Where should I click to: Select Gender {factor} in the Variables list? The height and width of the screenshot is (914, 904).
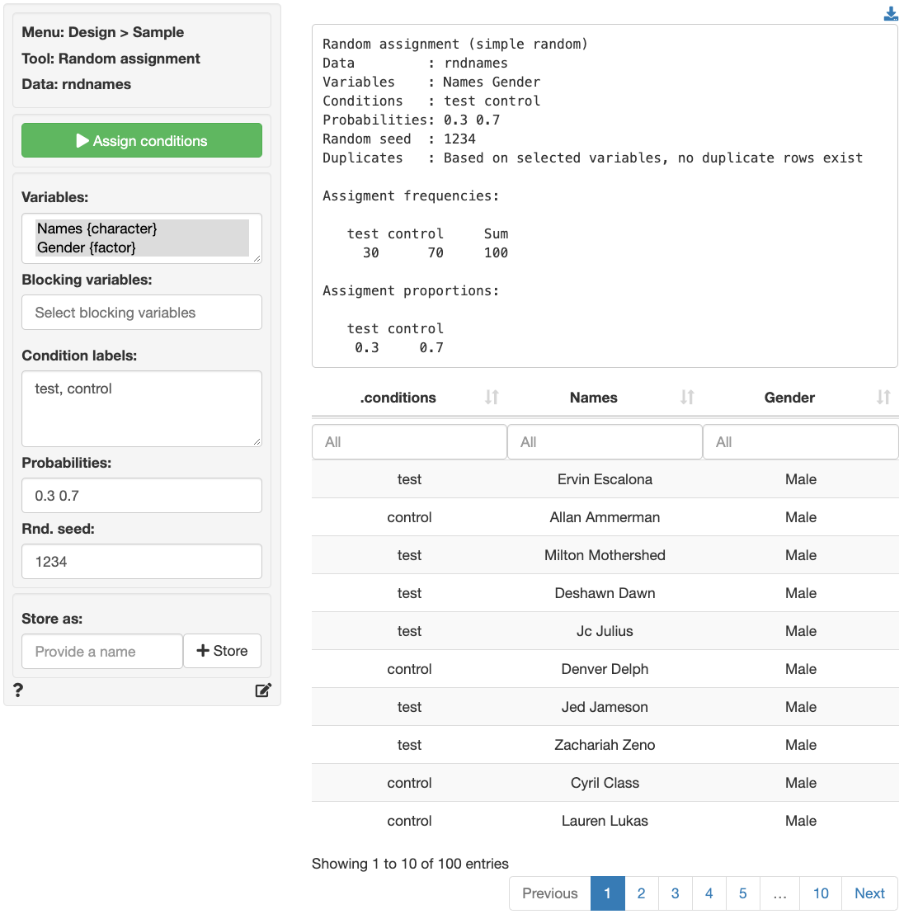pos(86,247)
